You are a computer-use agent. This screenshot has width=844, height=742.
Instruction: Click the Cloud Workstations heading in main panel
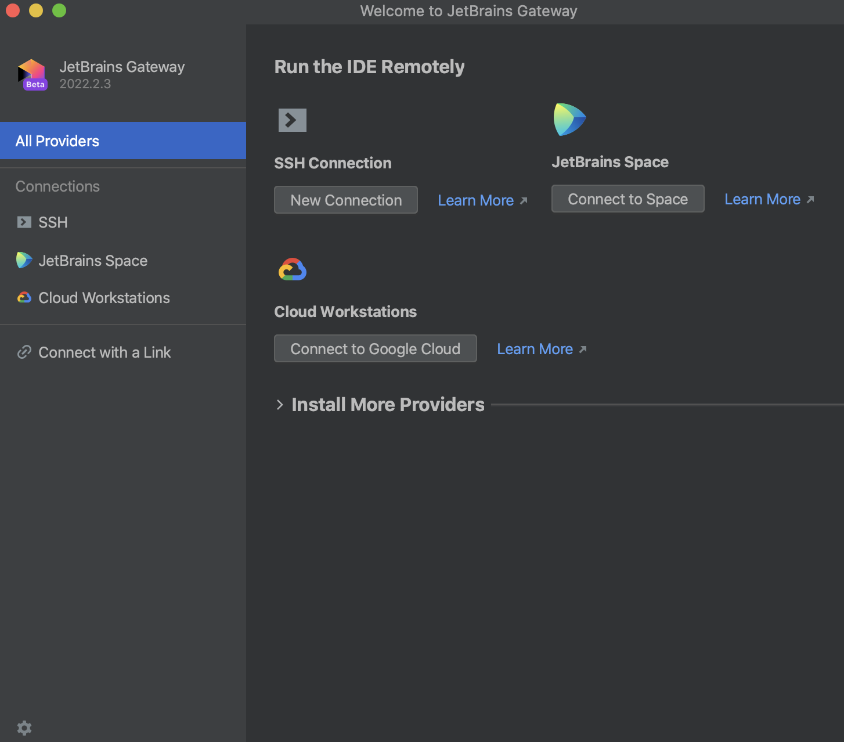pyautogui.click(x=345, y=312)
